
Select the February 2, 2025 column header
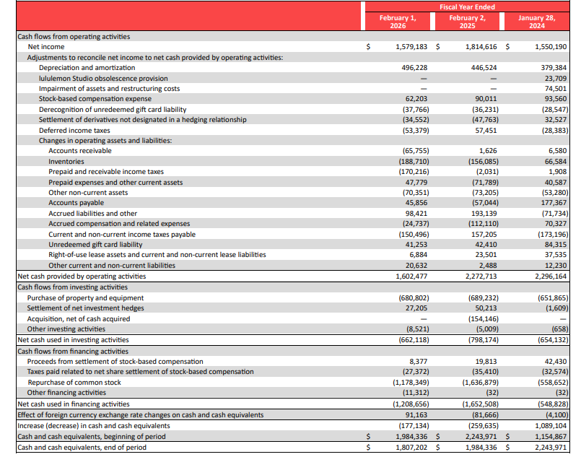click(467, 21)
